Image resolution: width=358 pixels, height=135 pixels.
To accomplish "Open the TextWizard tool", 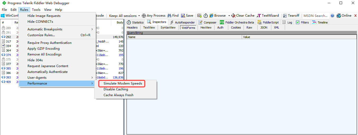I will coord(268,16).
